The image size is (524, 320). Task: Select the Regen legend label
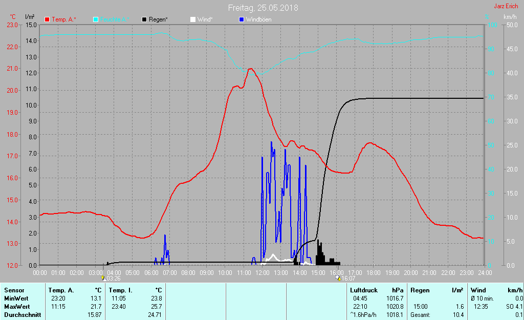click(159, 19)
